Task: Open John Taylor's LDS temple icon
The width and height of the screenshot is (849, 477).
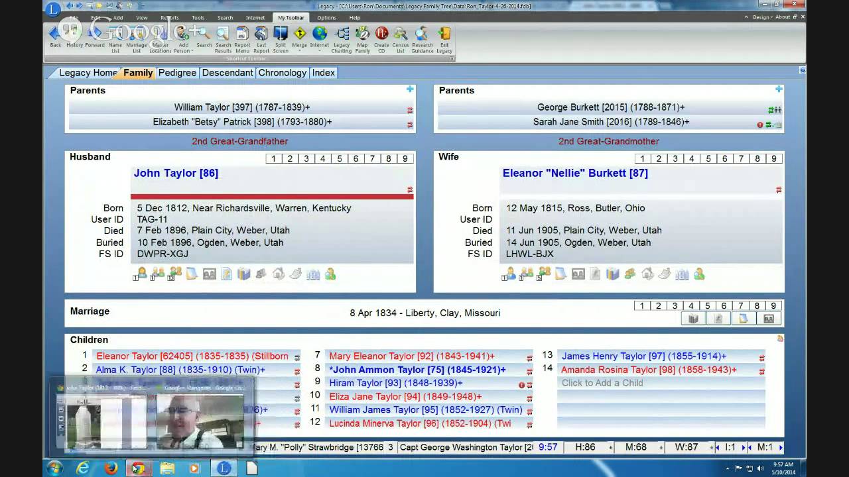Action: [x=313, y=274]
